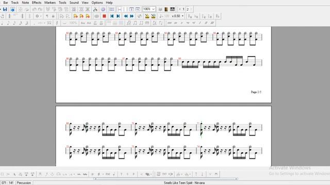Click the horizontal scrollbar below the score
This screenshot has height=185, width=330.
tap(166, 179)
